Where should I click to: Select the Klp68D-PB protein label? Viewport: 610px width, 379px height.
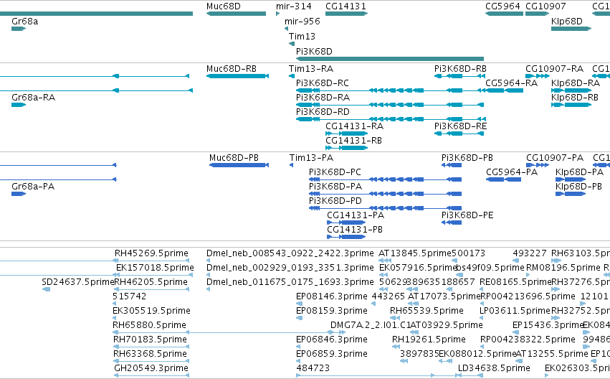point(578,187)
